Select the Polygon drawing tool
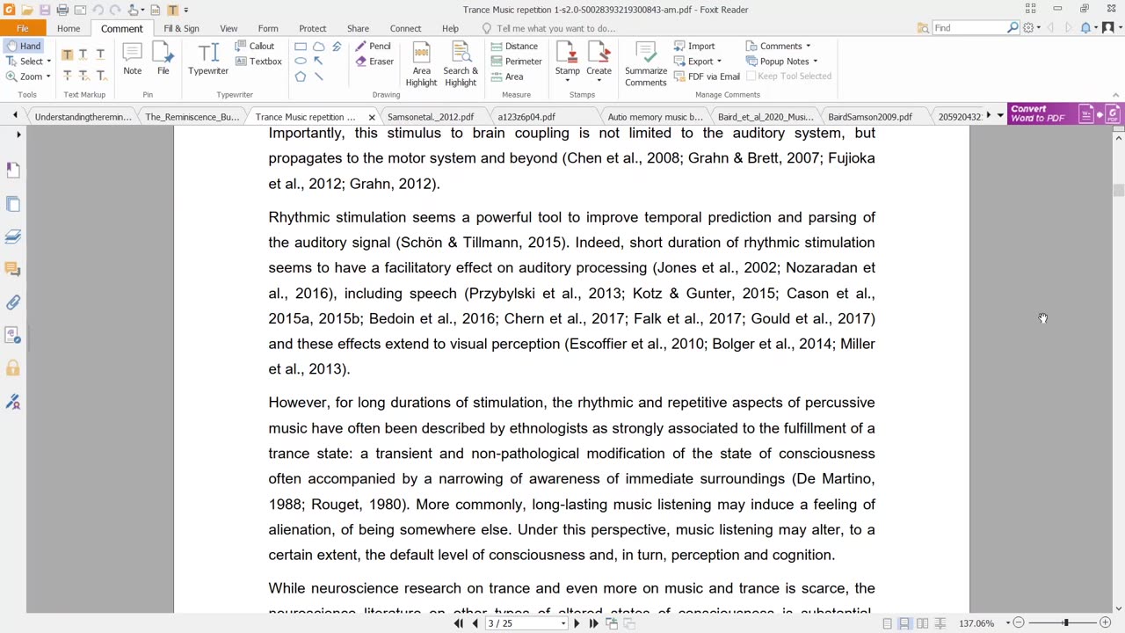The image size is (1125, 633). pyautogui.click(x=301, y=76)
